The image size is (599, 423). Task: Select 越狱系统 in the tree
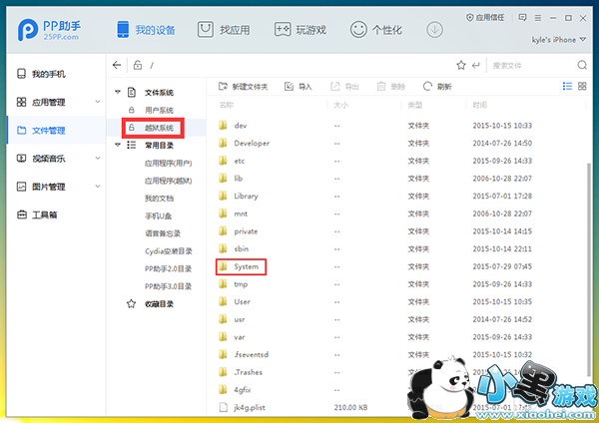pos(159,128)
